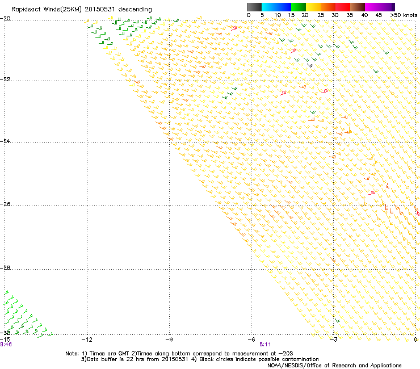The width and height of the screenshot is (420, 369).
Task: Click the -24 latitude axis label
Action: click(x=5, y=141)
